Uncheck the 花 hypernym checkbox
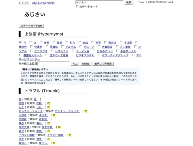 (x=20, y=43)
